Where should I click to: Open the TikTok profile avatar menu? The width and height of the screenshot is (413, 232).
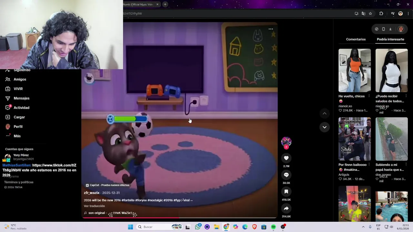(401, 29)
